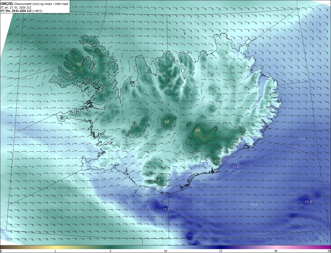Select the 6.9 value in northeast Iceland
Viewport: 331px width, 253px height.
point(231,71)
